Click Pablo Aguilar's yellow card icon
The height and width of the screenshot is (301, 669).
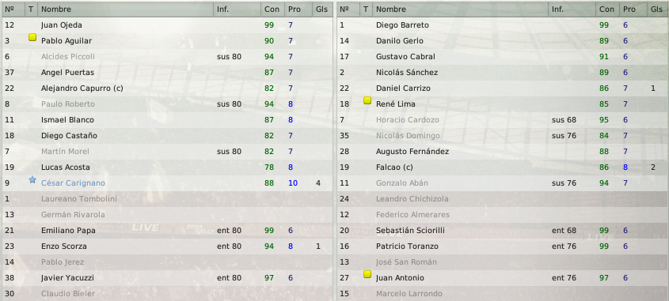click(32, 38)
